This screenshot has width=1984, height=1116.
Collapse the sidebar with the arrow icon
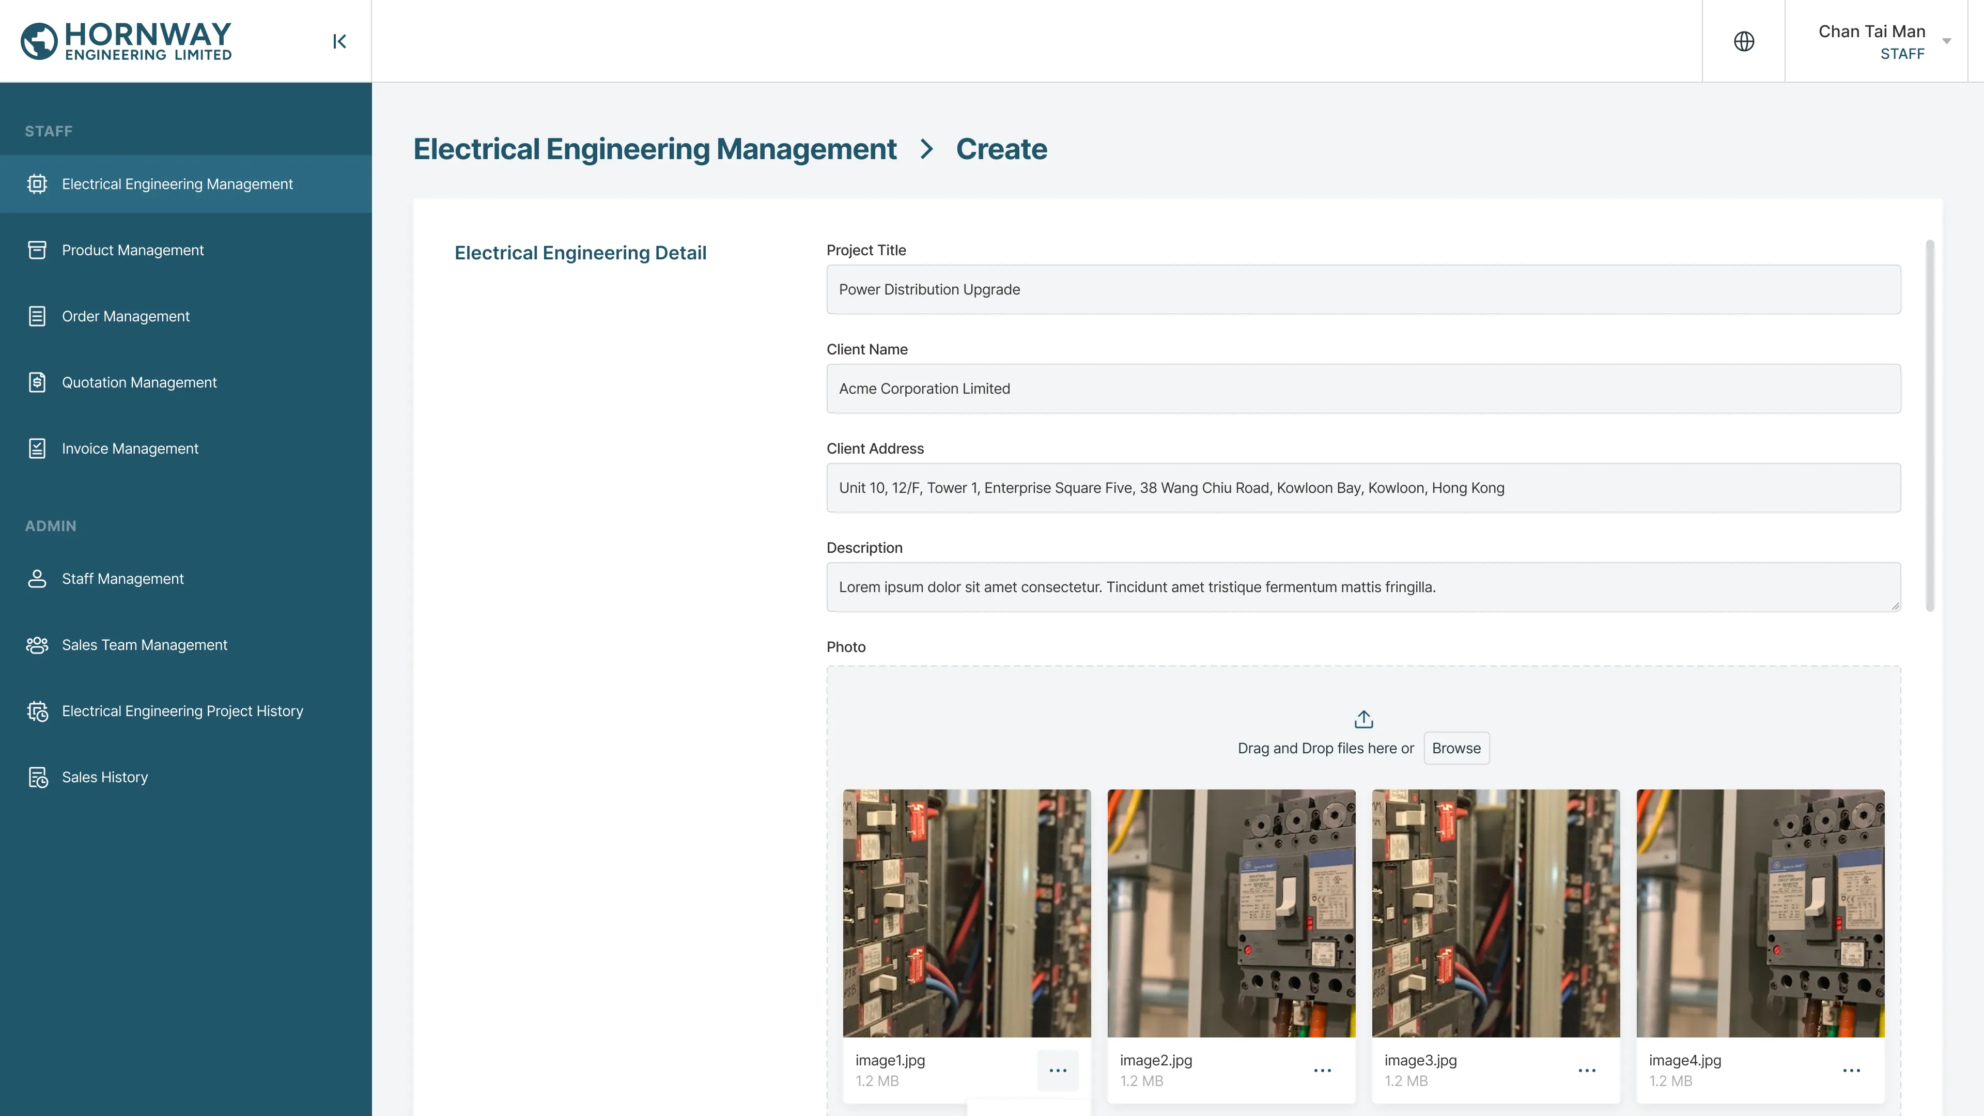[x=339, y=41]
